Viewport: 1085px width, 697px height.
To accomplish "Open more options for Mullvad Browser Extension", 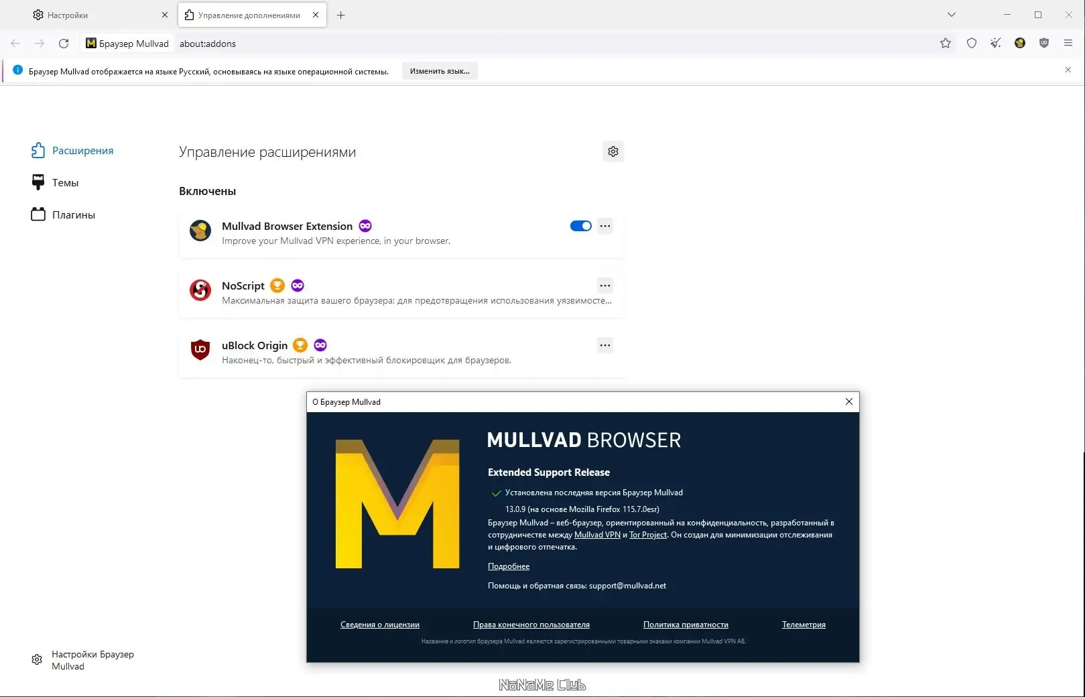I will [x=605, y=226].
